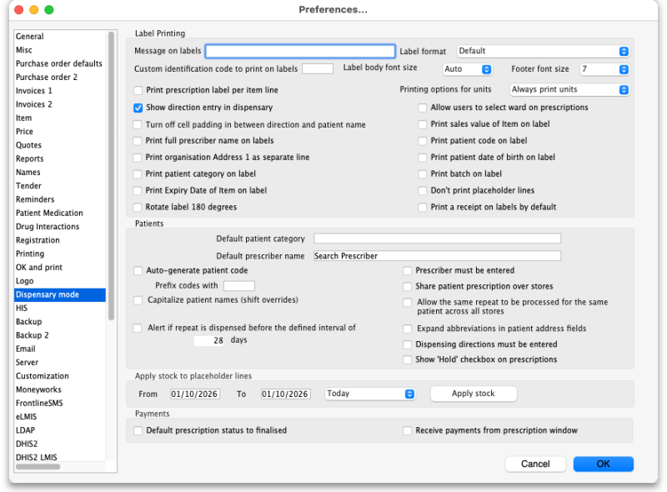
Task: Open the Today date range dropdown
Action: pos(370,394)
